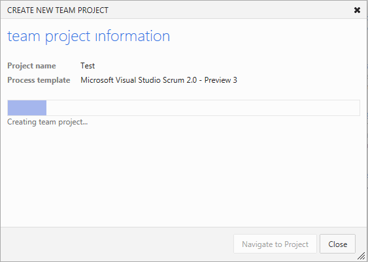Click the Navigate to Project button
368x262 pixels.
pos(275,244)
